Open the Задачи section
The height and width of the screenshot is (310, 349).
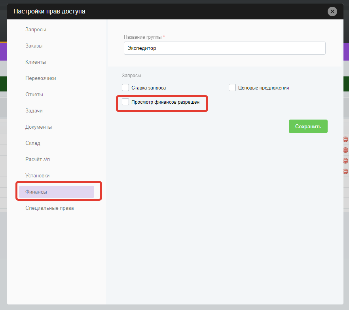tap(34, 111)
